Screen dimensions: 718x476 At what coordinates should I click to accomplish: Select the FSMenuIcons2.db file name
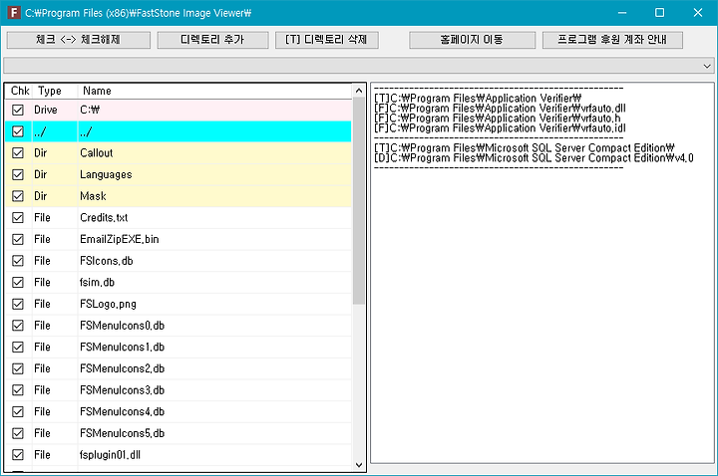coord(123,368)
